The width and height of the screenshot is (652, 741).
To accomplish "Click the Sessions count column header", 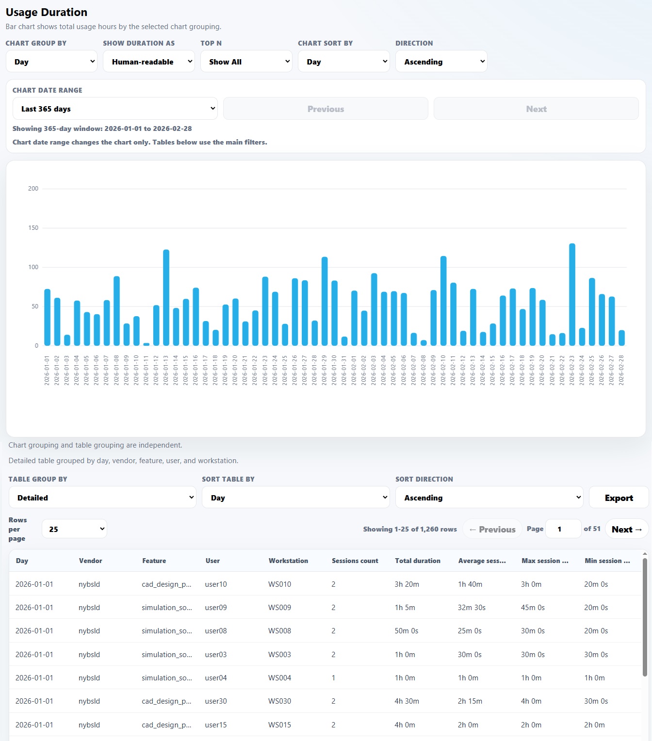I will (355, 561).
